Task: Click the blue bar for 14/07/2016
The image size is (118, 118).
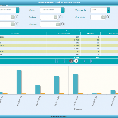Action: pos(57,85)
